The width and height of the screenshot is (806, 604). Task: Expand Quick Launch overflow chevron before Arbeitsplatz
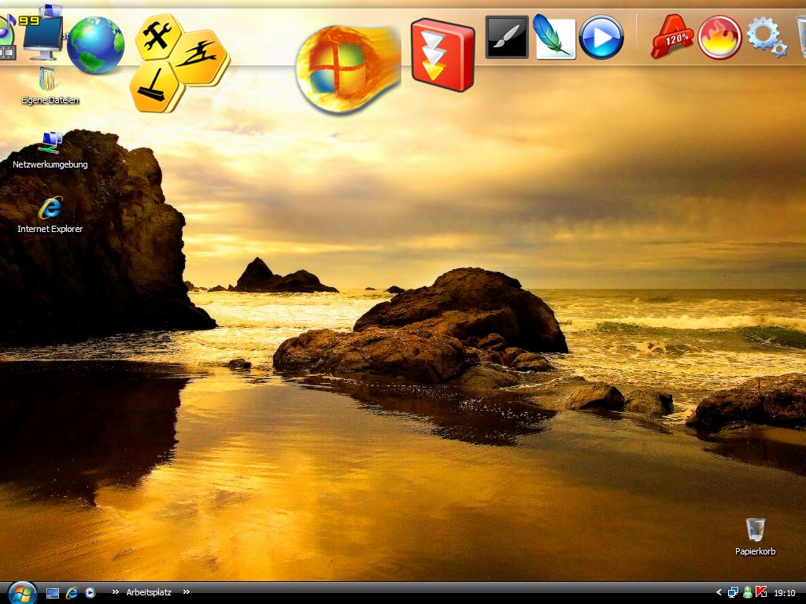[116, 592]
